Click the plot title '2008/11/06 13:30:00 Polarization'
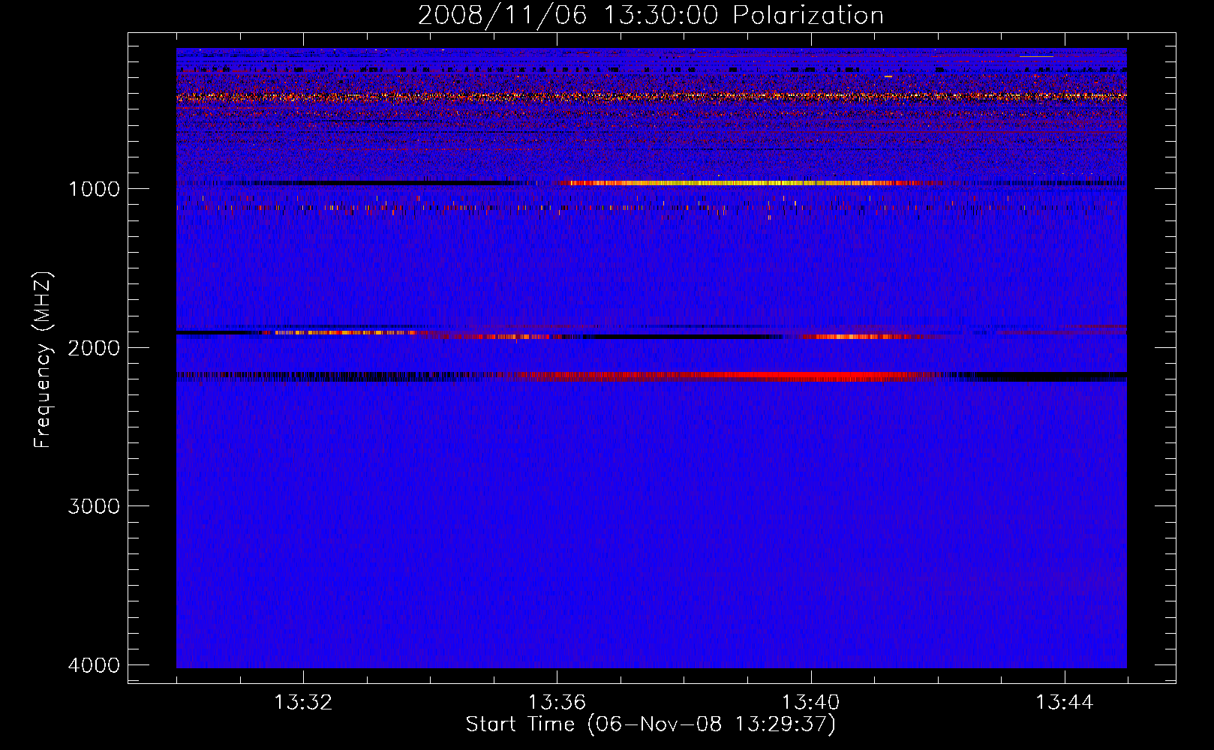The width and height of the screenshot is (1214, 750). click(x=651, y=16)
